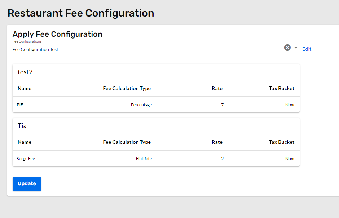Screen dimensions: 339x218
Task: Click the Fee Calculation Type header under test2
Action: [x=127, y=88]
